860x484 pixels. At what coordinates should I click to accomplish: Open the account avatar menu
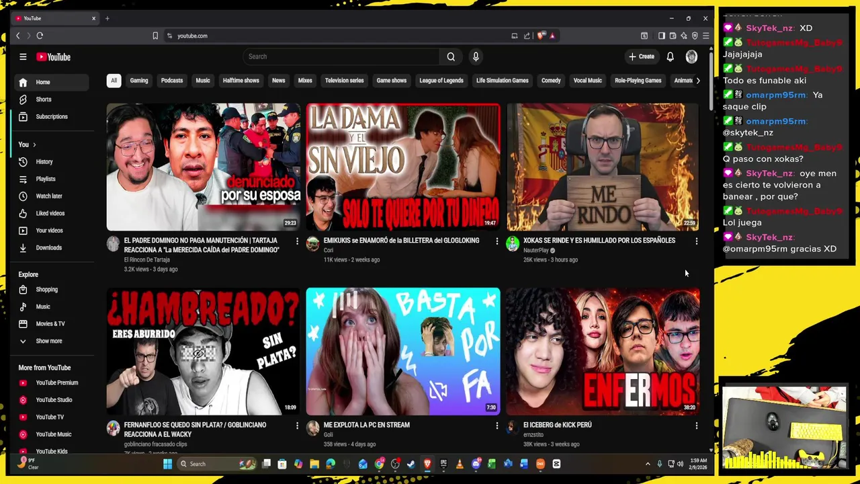click(x=691, y=57)
